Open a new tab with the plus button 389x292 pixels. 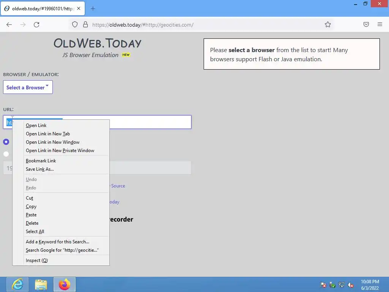pos(93,9)
